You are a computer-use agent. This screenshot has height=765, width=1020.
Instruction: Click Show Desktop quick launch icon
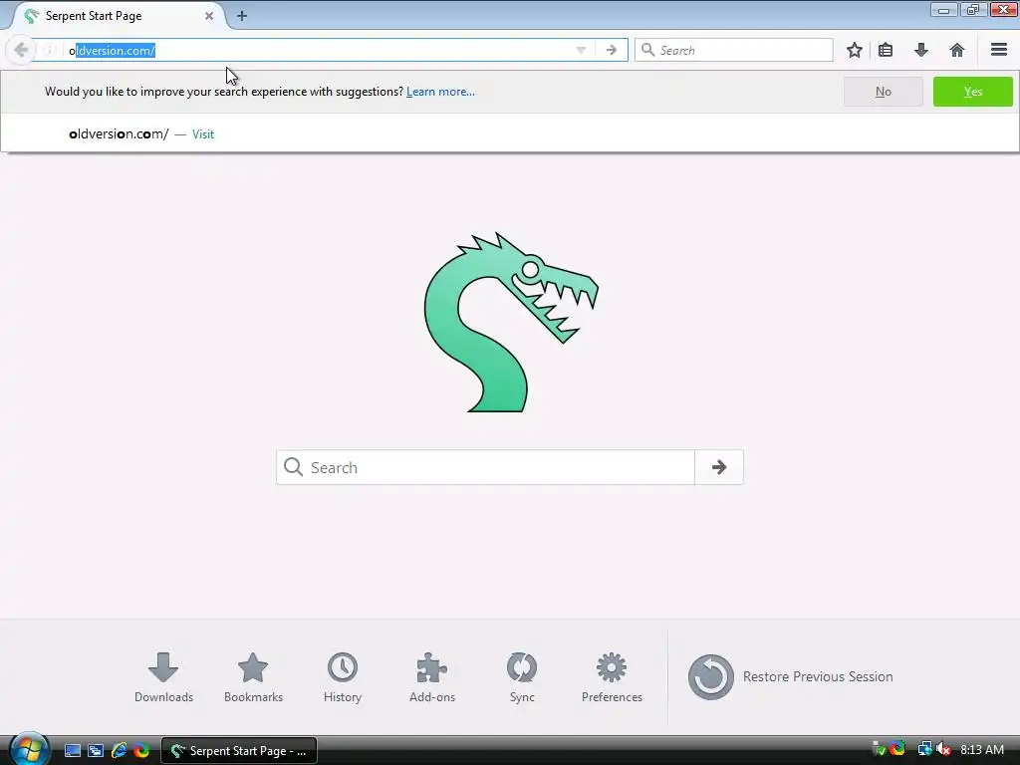pyautogui.click(x=72, y=751)
